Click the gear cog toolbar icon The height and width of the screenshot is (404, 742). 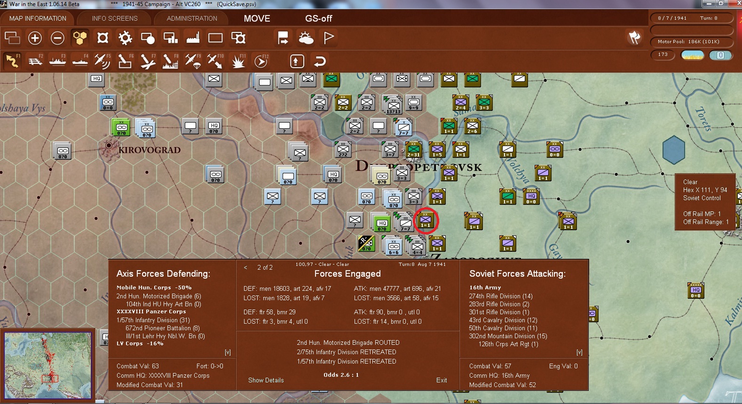point(125,38)
